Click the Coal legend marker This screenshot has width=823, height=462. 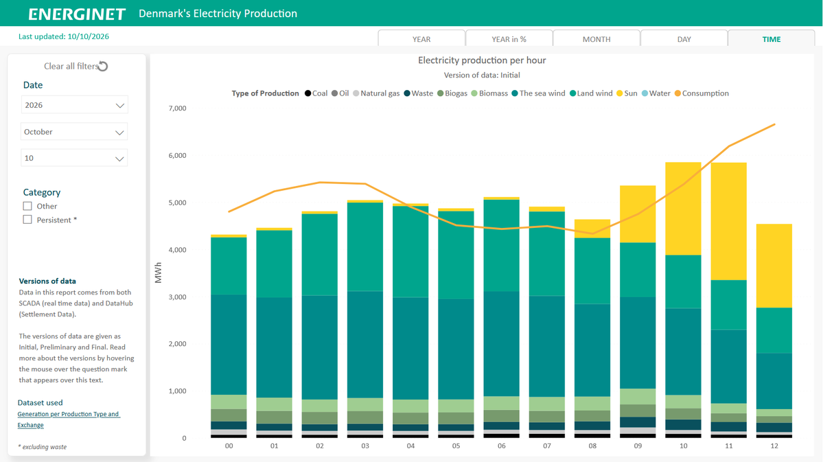308,93
